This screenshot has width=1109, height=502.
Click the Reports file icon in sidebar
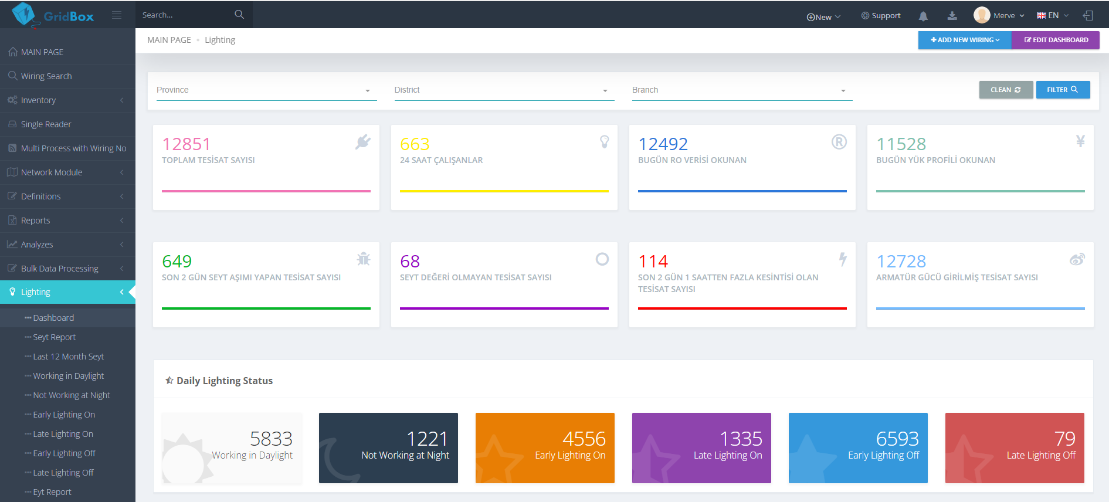13,221
